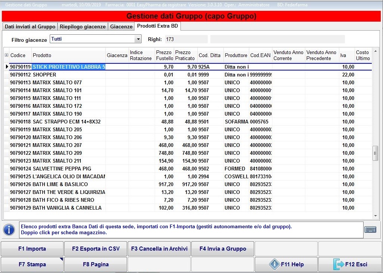Open the Filtro giacenze dropdown
This screenshot has height=273, width=383.
(138, 39)
